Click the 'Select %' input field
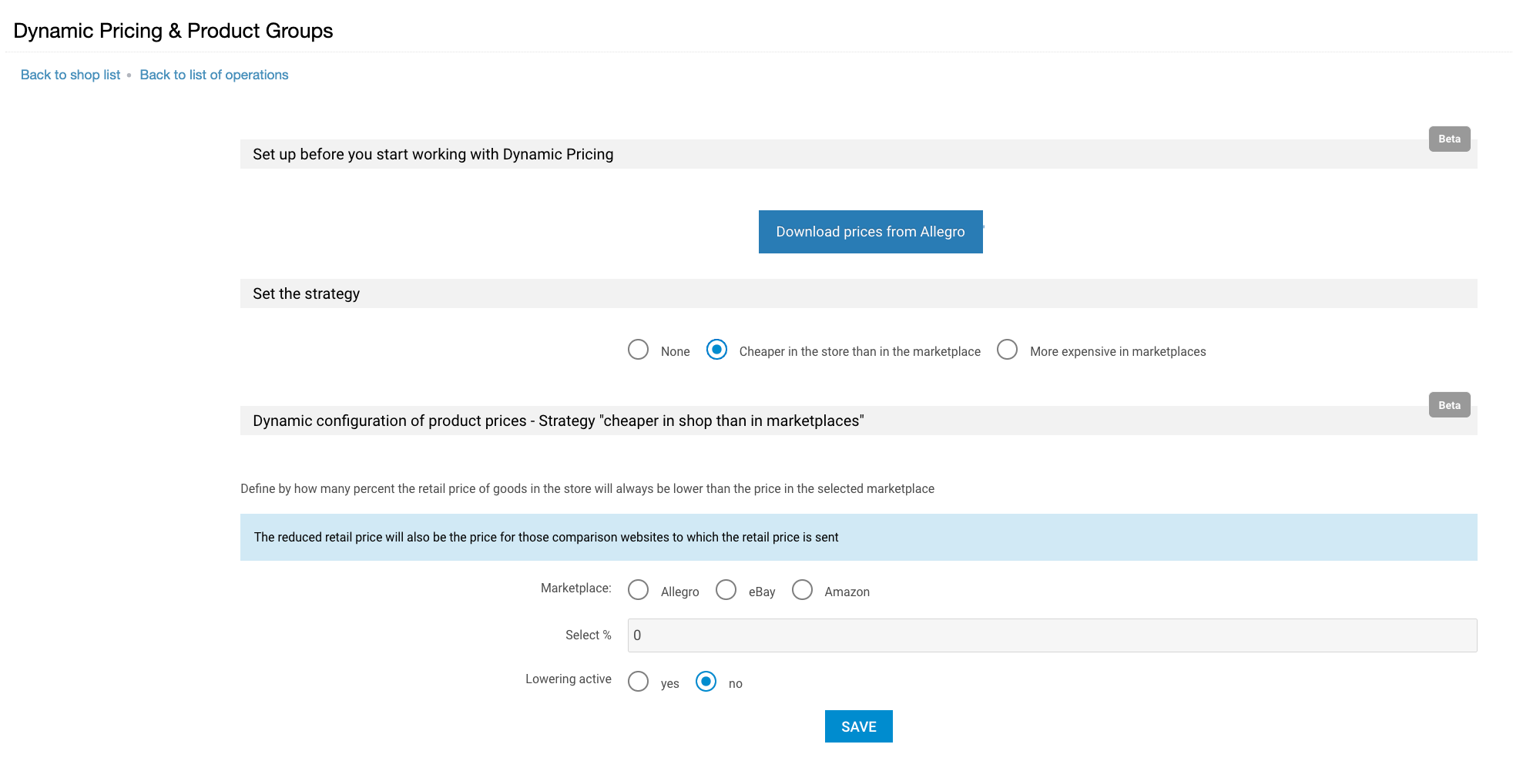1513x761 pixels. (1052, 635)
